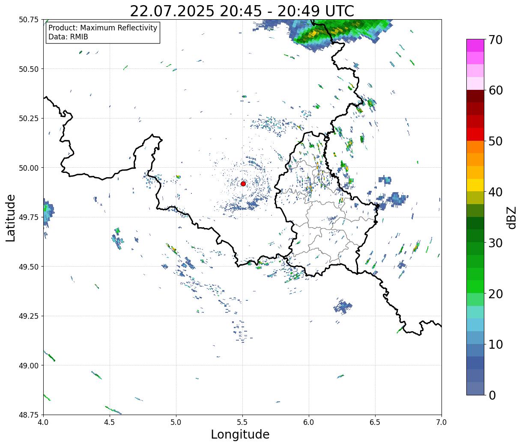Image resolution: width=522 pixels, height=445 pixels.
Task: Click the 'Data: RMIB' text
Action: pyautogui.click(x=68, y=37)
